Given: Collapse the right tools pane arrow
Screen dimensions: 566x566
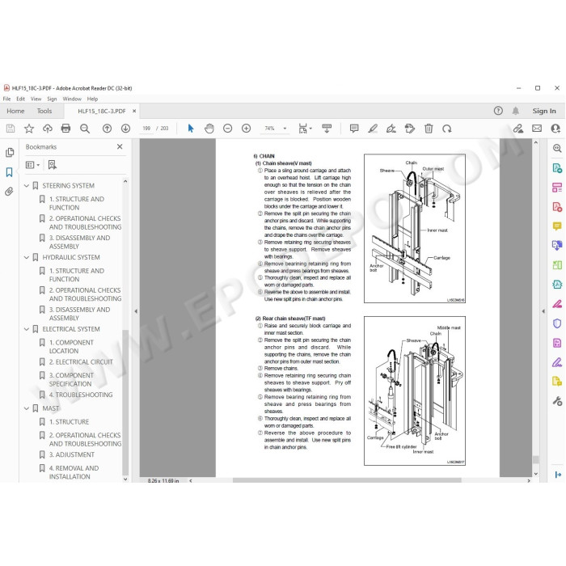Looking at the screenshot, I should click(543, 311).
